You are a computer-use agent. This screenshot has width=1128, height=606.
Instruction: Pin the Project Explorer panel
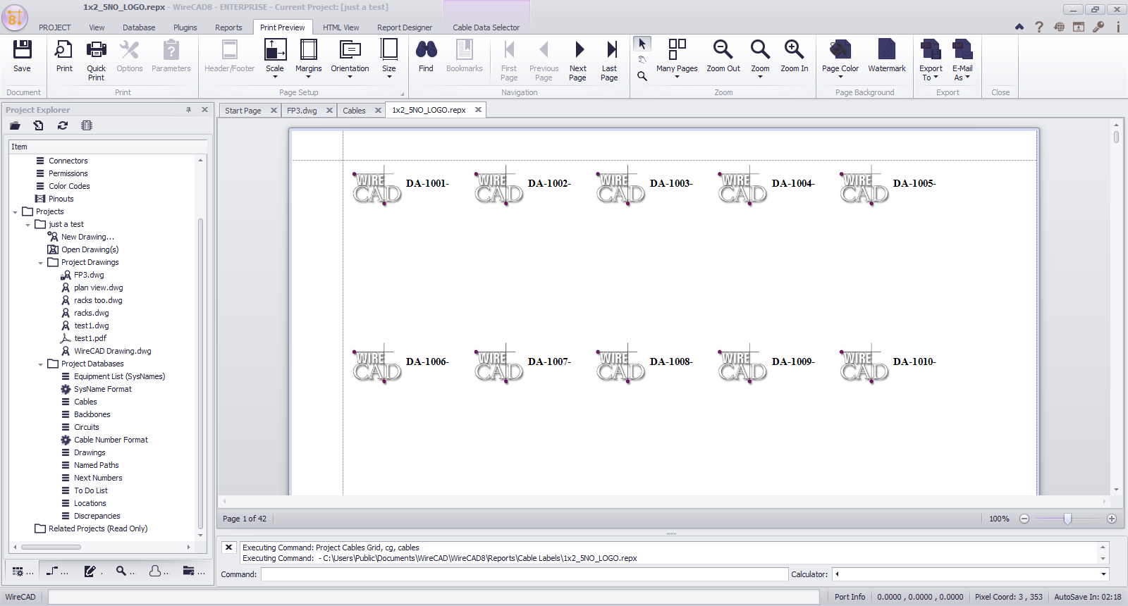pyautogui.click(x=188, y=110)
